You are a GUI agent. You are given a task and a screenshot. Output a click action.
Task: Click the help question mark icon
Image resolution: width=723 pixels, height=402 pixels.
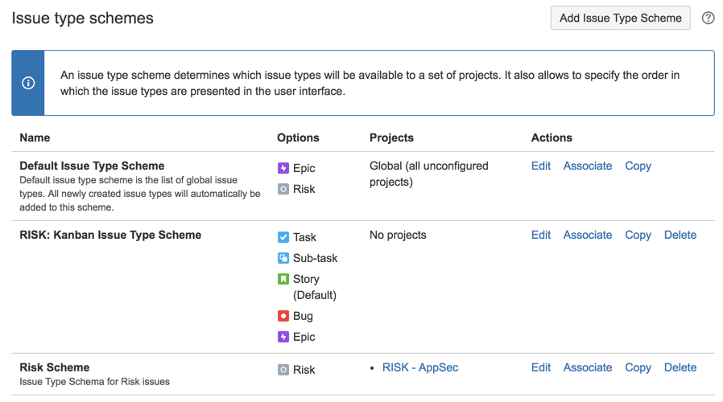pyautogui.click(x=708, y=18)
